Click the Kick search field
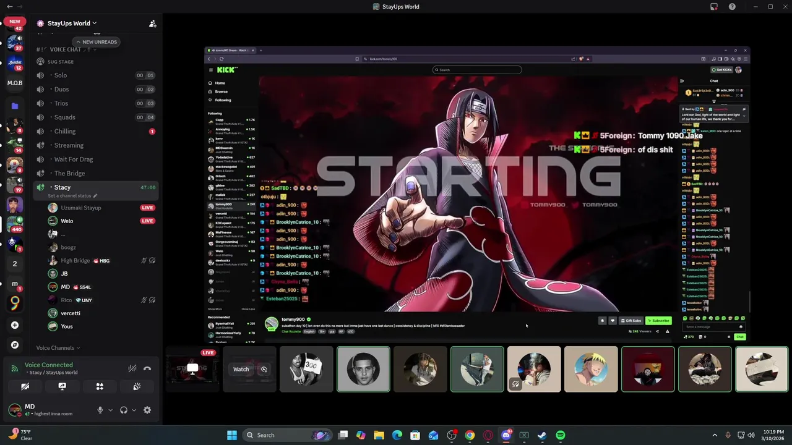This screenshot has height=445, width=792. click(x=477, y=70)
